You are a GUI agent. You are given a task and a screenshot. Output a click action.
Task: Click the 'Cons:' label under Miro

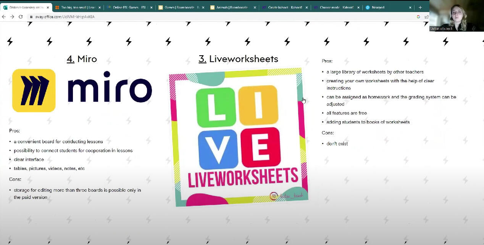pos(15,179)
